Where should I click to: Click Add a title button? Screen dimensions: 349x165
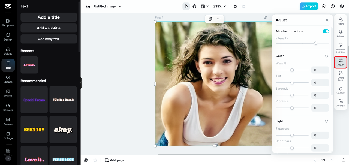coord(49,17)
